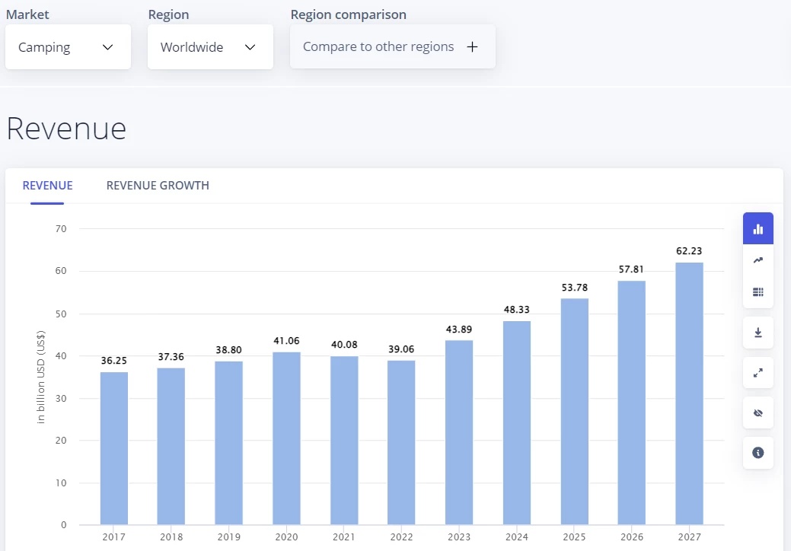Viewport: 791px width, 551px height.
Task: Expand chart to fullscreen via arrows icon
Action: pos(758,373)
